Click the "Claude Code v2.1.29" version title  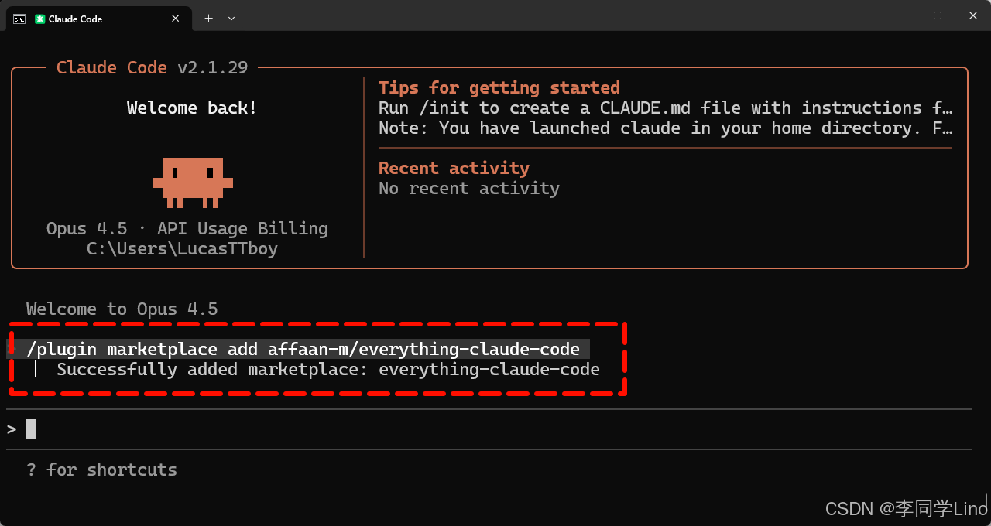click(x=152, y=67)
